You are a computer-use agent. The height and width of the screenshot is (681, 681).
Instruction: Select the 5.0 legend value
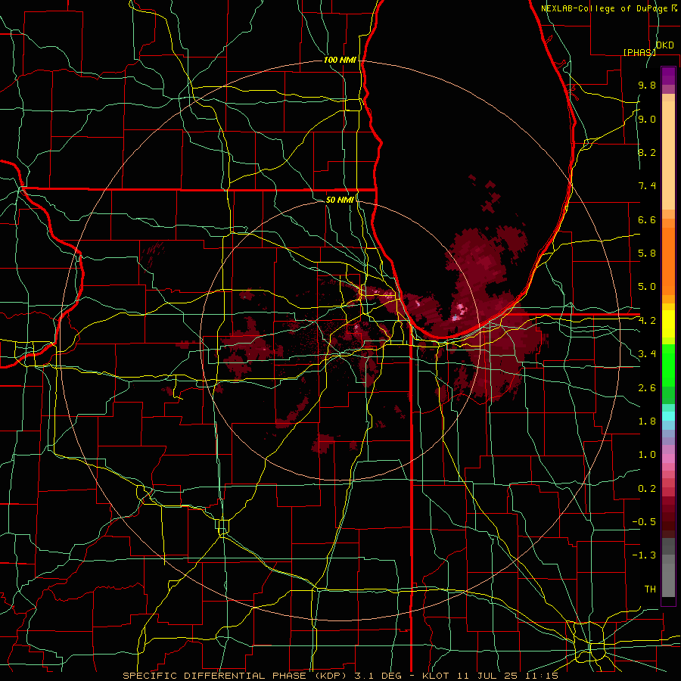647,287
